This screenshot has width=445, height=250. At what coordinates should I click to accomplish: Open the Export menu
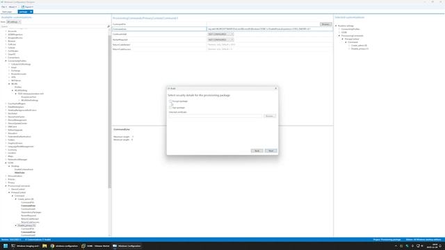[x=28, y=7]
